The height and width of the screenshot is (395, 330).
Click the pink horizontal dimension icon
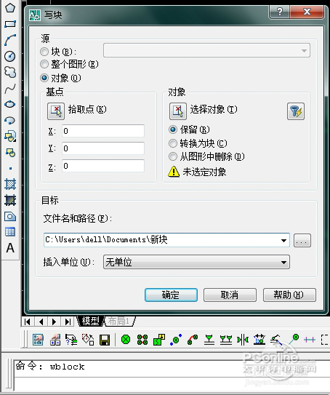[310, 340]
